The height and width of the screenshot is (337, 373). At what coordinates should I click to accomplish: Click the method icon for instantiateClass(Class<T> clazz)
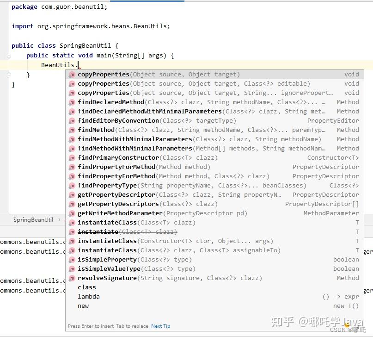72,222
